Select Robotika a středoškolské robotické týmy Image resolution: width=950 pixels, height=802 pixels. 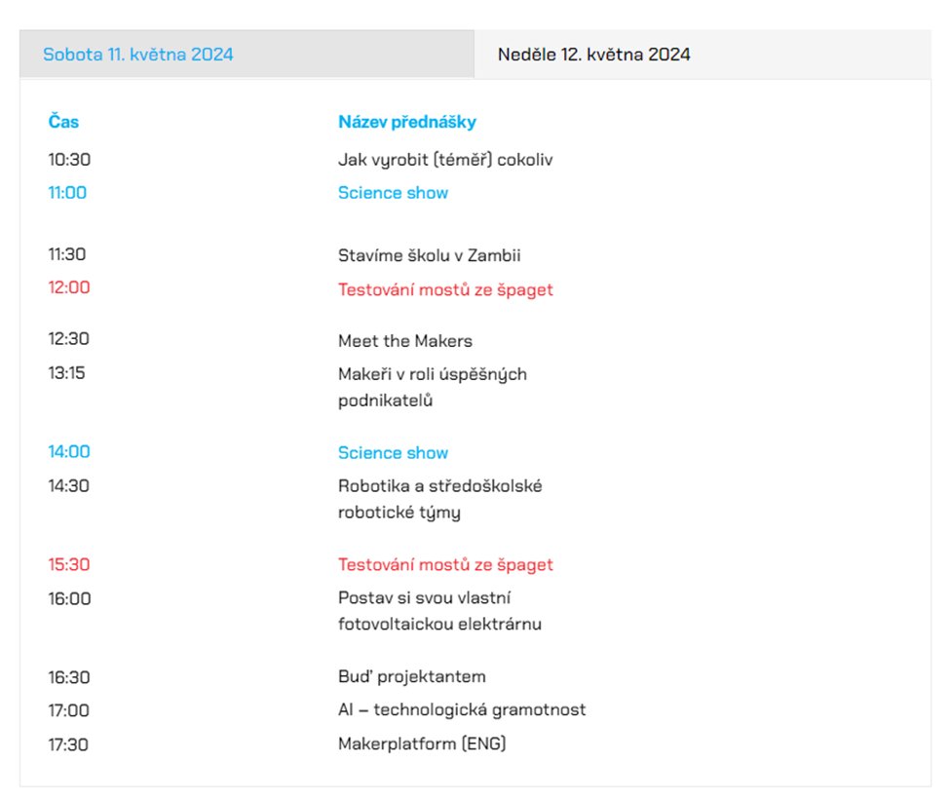[439, 499]
